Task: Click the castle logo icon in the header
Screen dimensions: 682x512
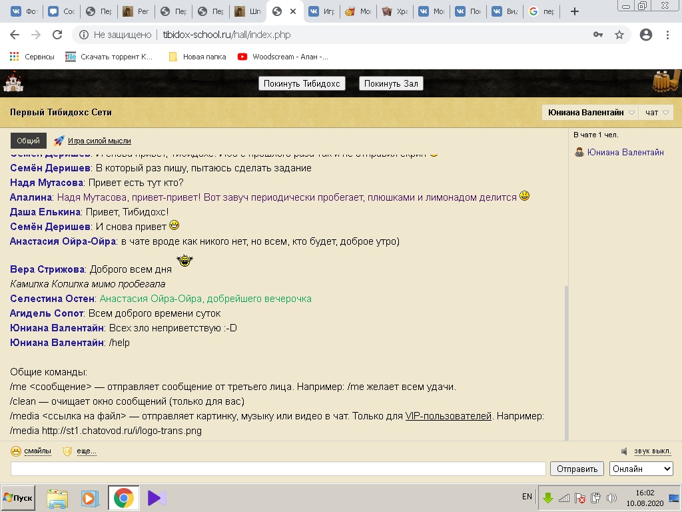Action: [x=13, y=82]
